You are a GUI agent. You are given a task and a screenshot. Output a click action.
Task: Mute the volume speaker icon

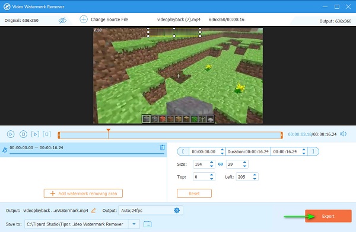tap(343, 134)
